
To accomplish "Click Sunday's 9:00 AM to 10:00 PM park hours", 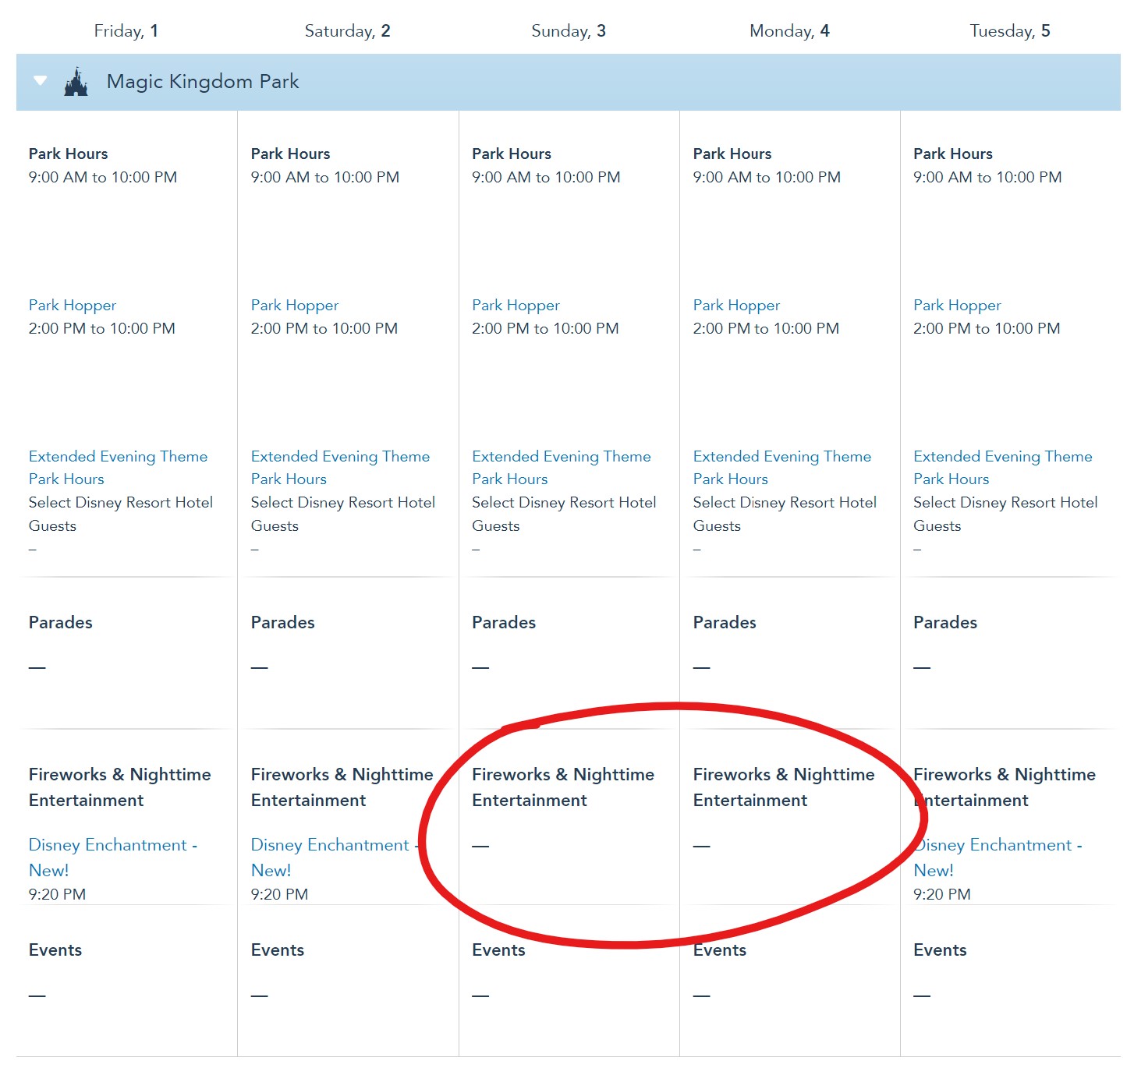I will 546,178.
